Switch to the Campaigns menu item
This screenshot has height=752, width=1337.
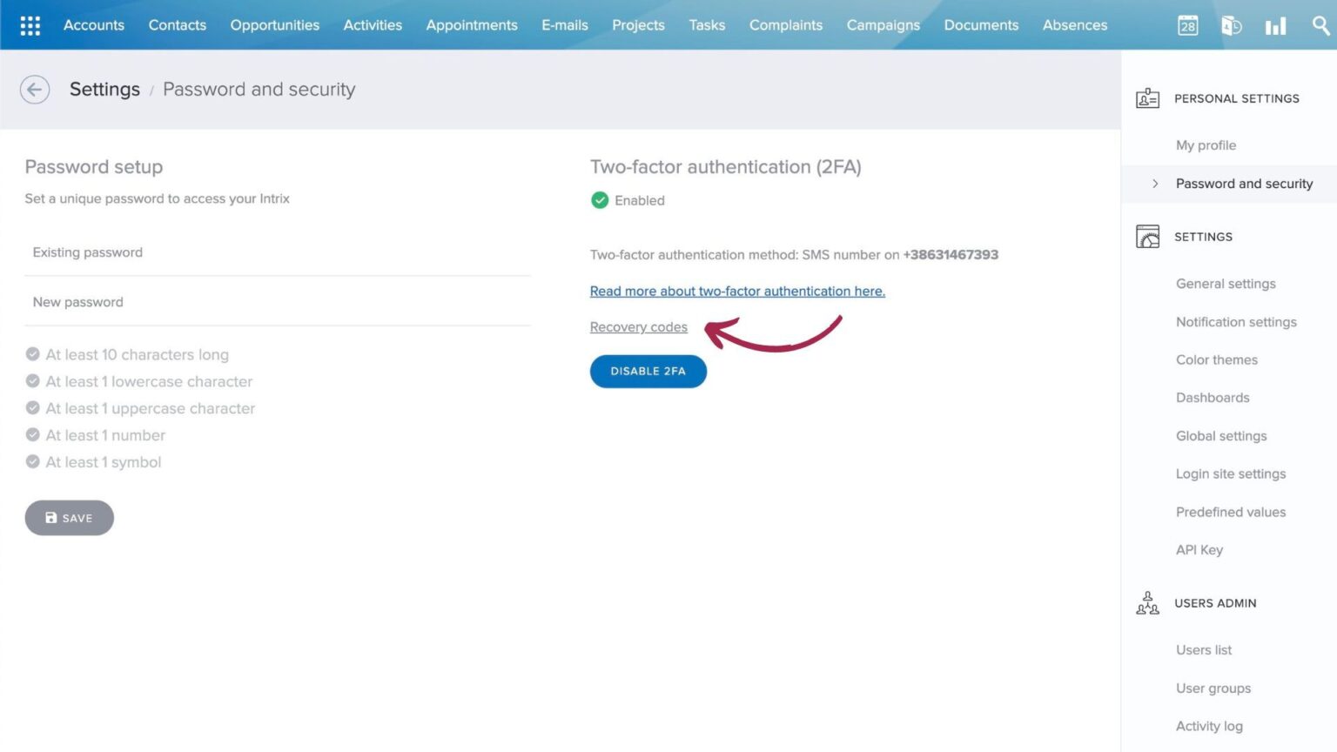(x=883, y=25)
